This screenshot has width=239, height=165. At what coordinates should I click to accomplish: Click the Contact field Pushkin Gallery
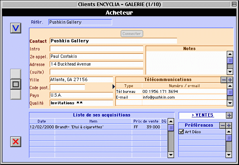(x=113, y=41)
